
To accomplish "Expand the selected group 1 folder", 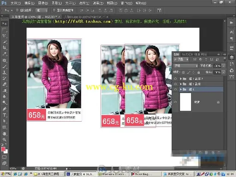I will pos(181,89).
